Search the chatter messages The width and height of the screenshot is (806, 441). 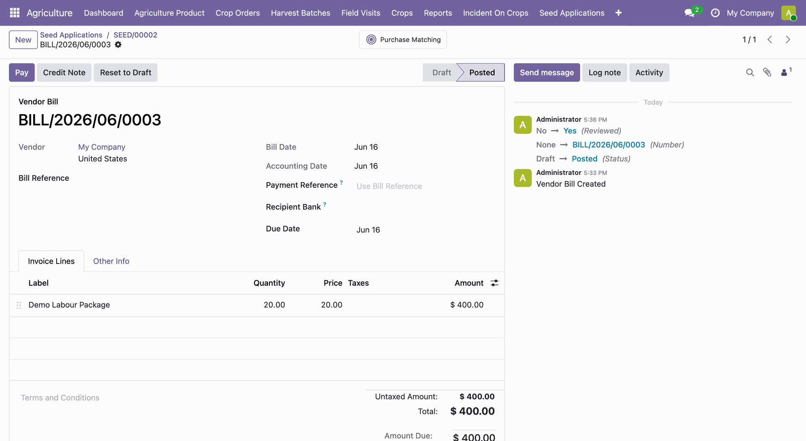(750, 73)
